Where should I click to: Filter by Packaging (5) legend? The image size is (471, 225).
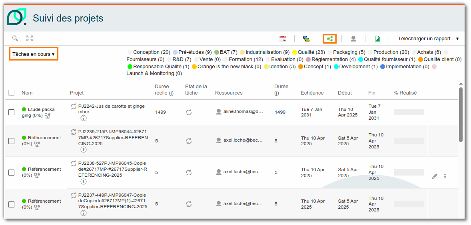point(346,52)
